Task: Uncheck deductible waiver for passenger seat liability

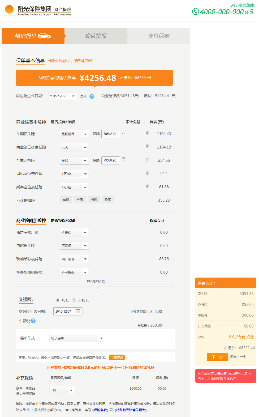Action: [x=147, y=186]
